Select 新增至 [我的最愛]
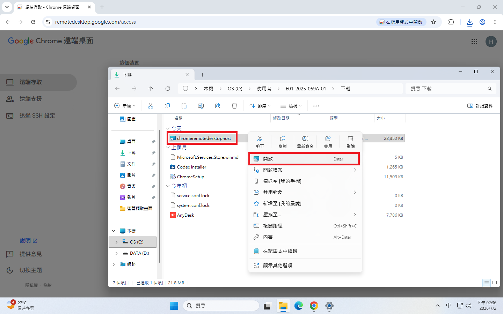The image size is (503, 314). coord(305,203)
